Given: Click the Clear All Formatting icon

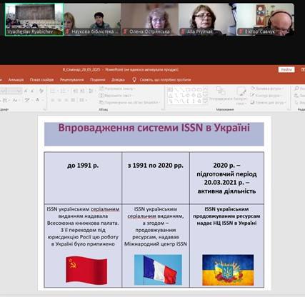Looking at the screenshot, I should click(x=41, y=91).
